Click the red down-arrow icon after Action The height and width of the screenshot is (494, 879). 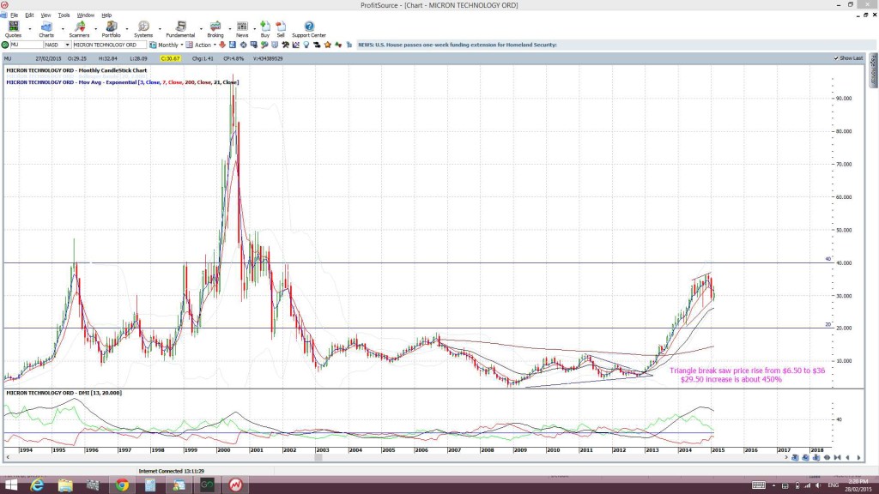[x=222, y=45]
